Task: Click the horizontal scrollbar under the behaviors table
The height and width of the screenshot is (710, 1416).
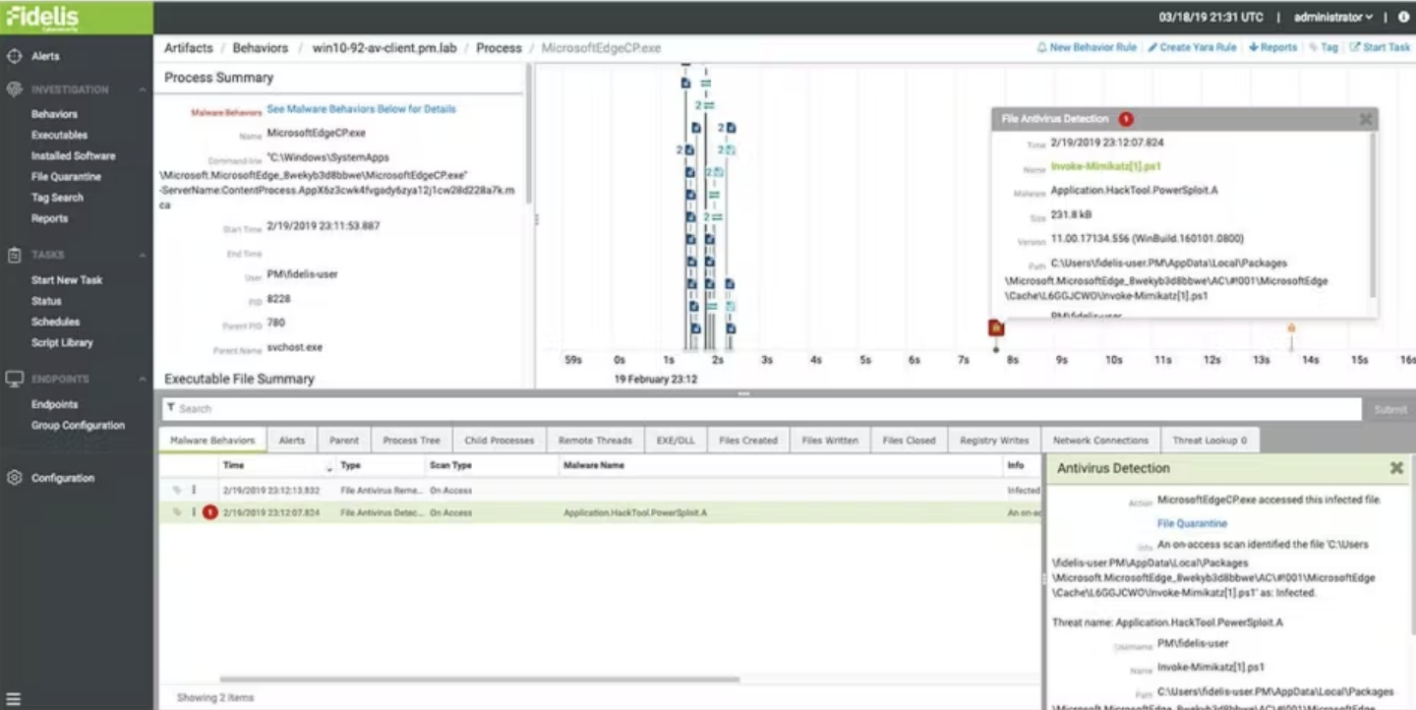Action: pos(479,680)
